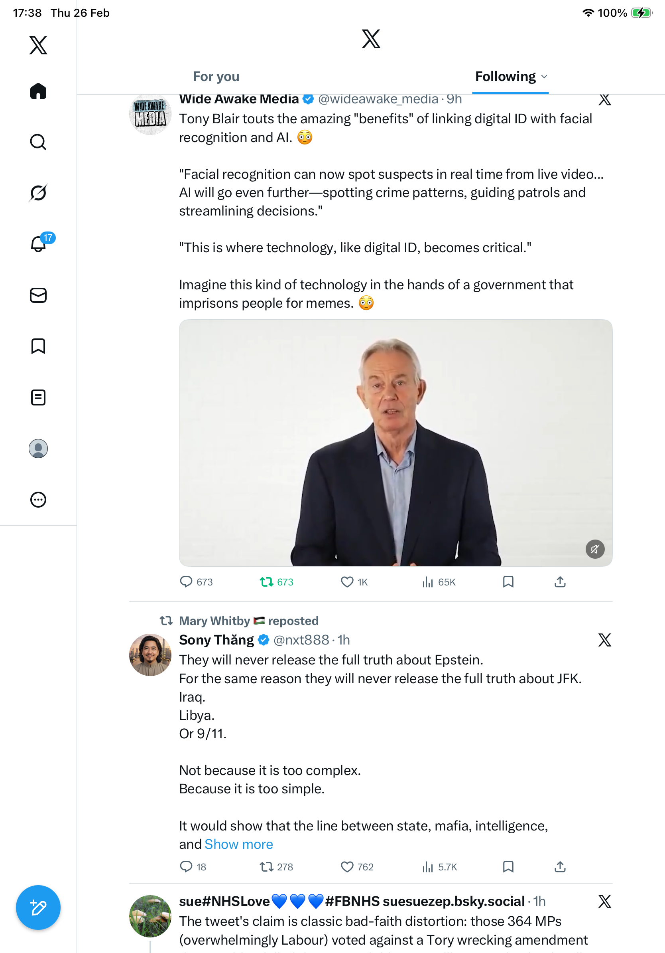The image size is (665, 953).
Task: Open Grok from the sidebar
Action: [38, 193]
